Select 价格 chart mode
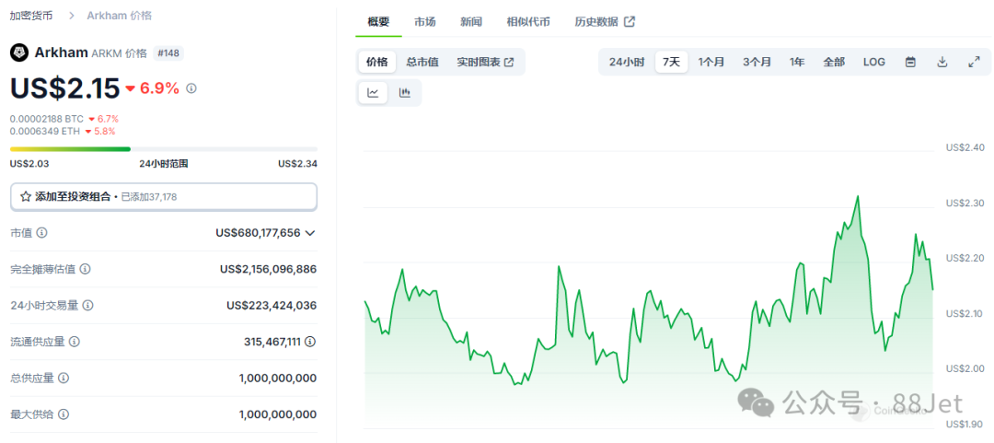The image size is (994, 443). pos(377,63)
